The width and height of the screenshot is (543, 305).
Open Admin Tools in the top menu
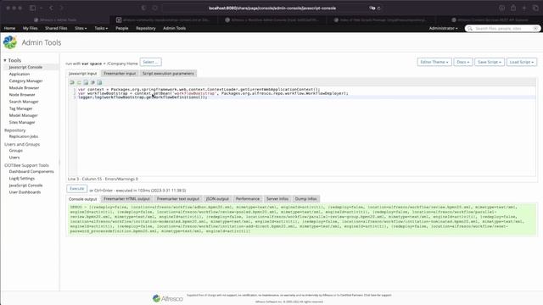point(175,28)
